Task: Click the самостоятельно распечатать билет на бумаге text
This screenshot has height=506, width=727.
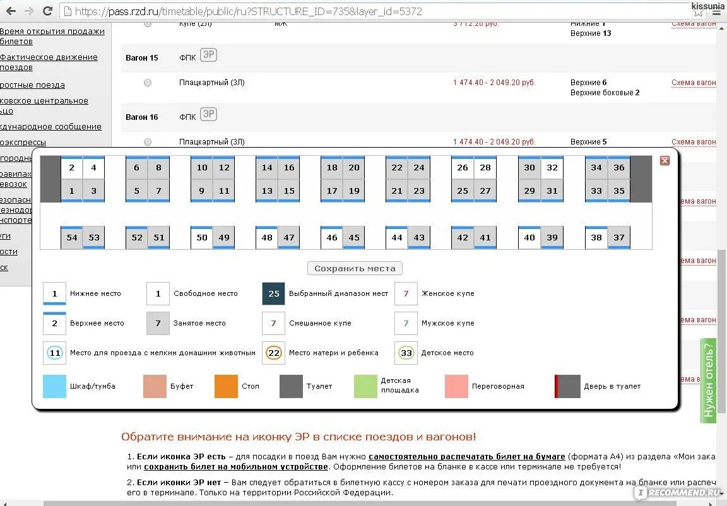Action: 467,456
